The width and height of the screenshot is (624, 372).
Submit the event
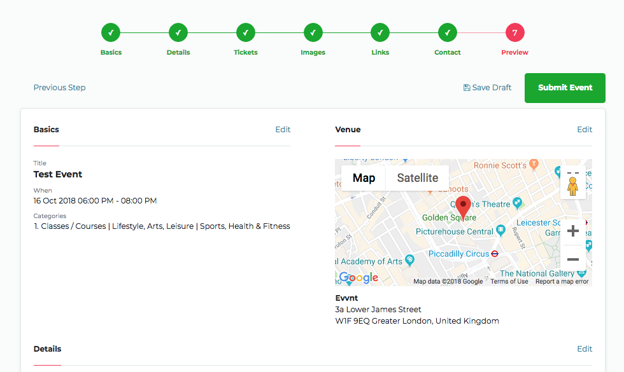pos(565,88)
